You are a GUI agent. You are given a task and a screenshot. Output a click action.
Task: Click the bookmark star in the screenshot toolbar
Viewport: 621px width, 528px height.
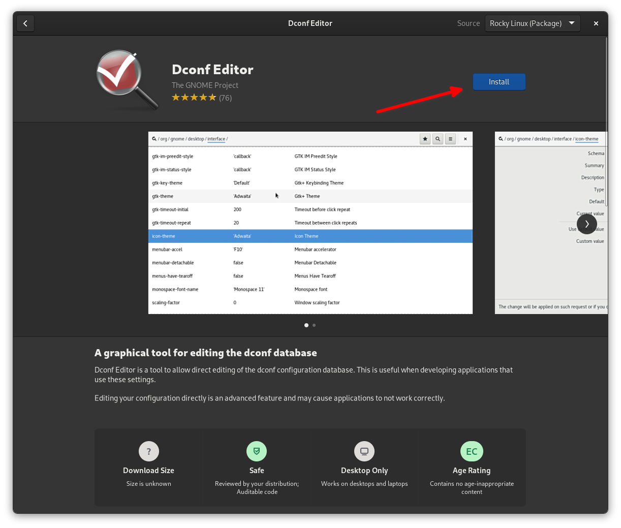[x=425, y=138]
